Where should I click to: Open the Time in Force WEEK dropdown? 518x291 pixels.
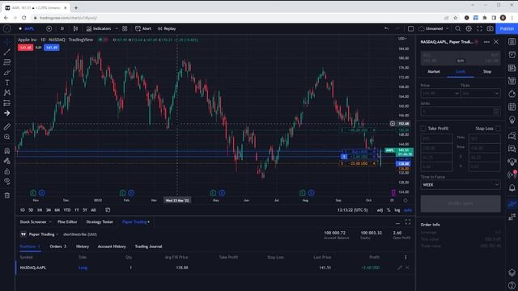(461, 185)
